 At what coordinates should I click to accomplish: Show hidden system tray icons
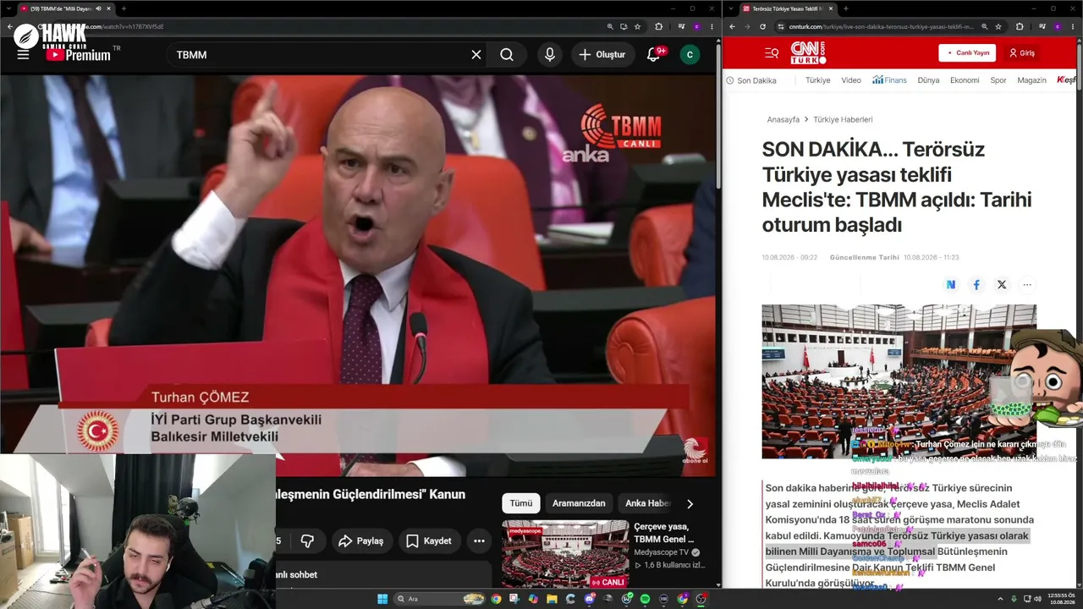pyautogui.click(x=1000, y=599)
